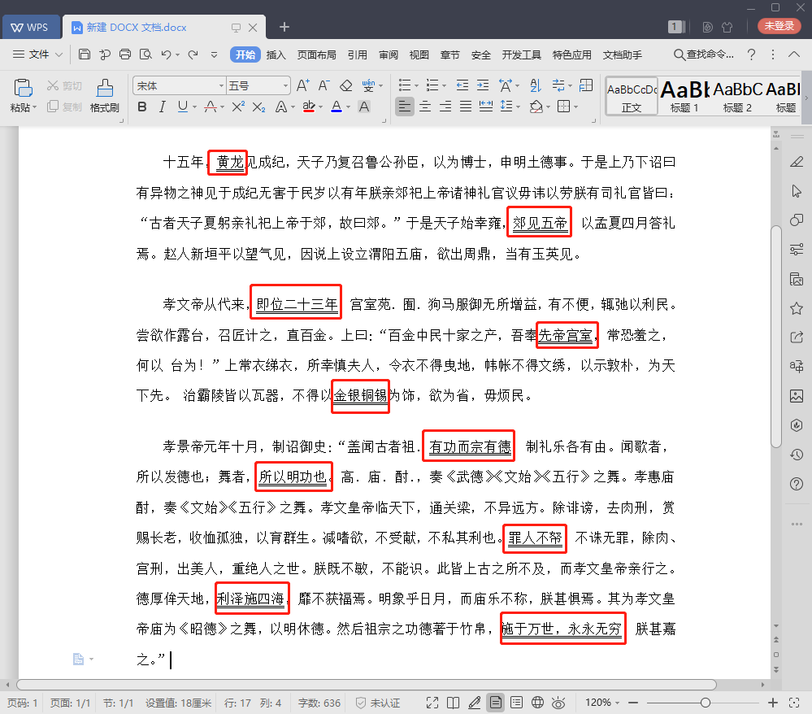
Task: Switch to web layout view in status bar
Action: [536, 702]
